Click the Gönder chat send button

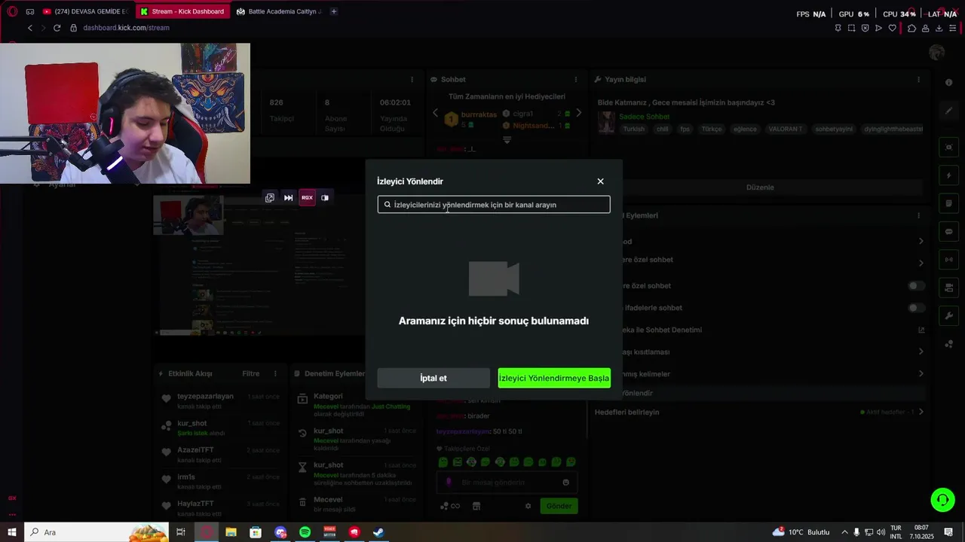tap(559, 506)
